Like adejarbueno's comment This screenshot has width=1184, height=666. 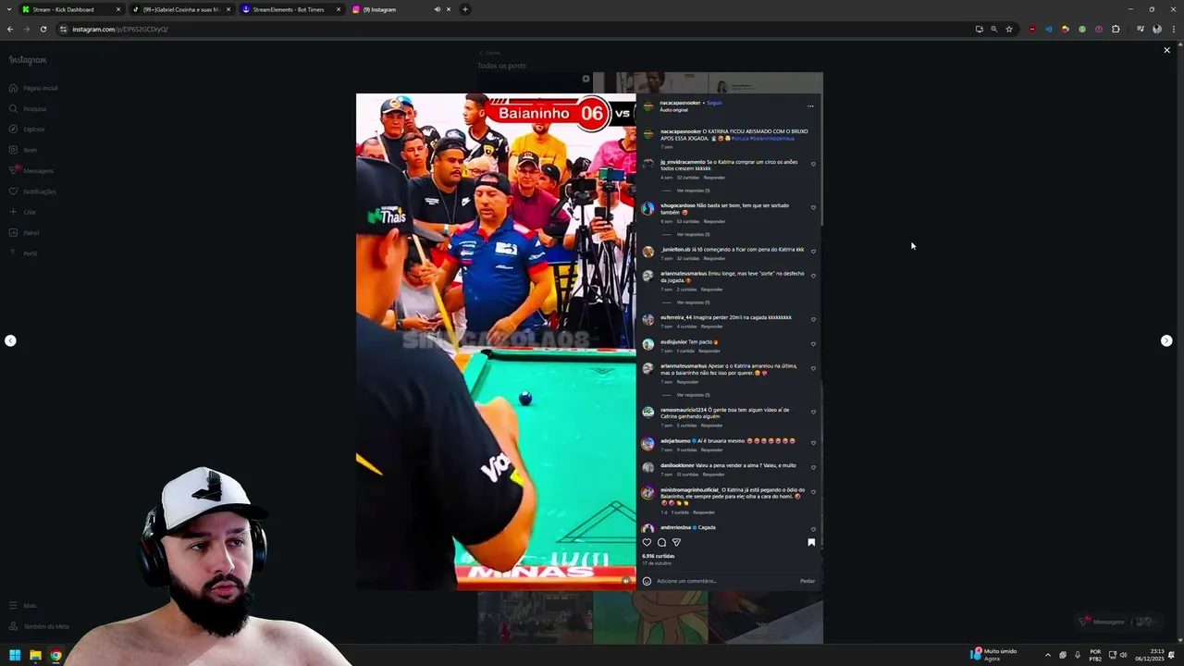coord(813,442)
